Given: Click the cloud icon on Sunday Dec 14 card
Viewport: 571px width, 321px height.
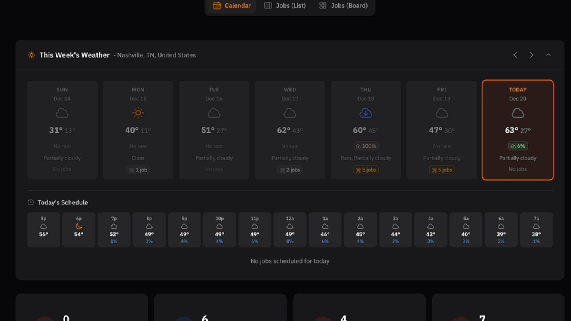Looking at the screenshot, I should 62,113.
